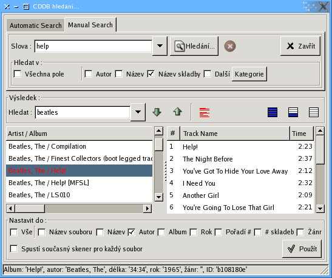Click the stop search red icon
This screenshot has height=278, width=332.
(230, 46)
